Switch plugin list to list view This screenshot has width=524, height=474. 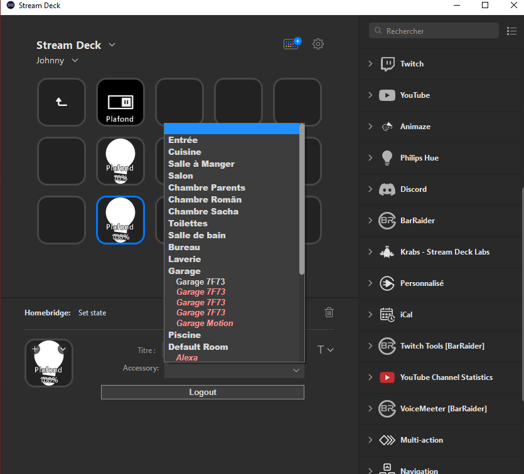511,30
